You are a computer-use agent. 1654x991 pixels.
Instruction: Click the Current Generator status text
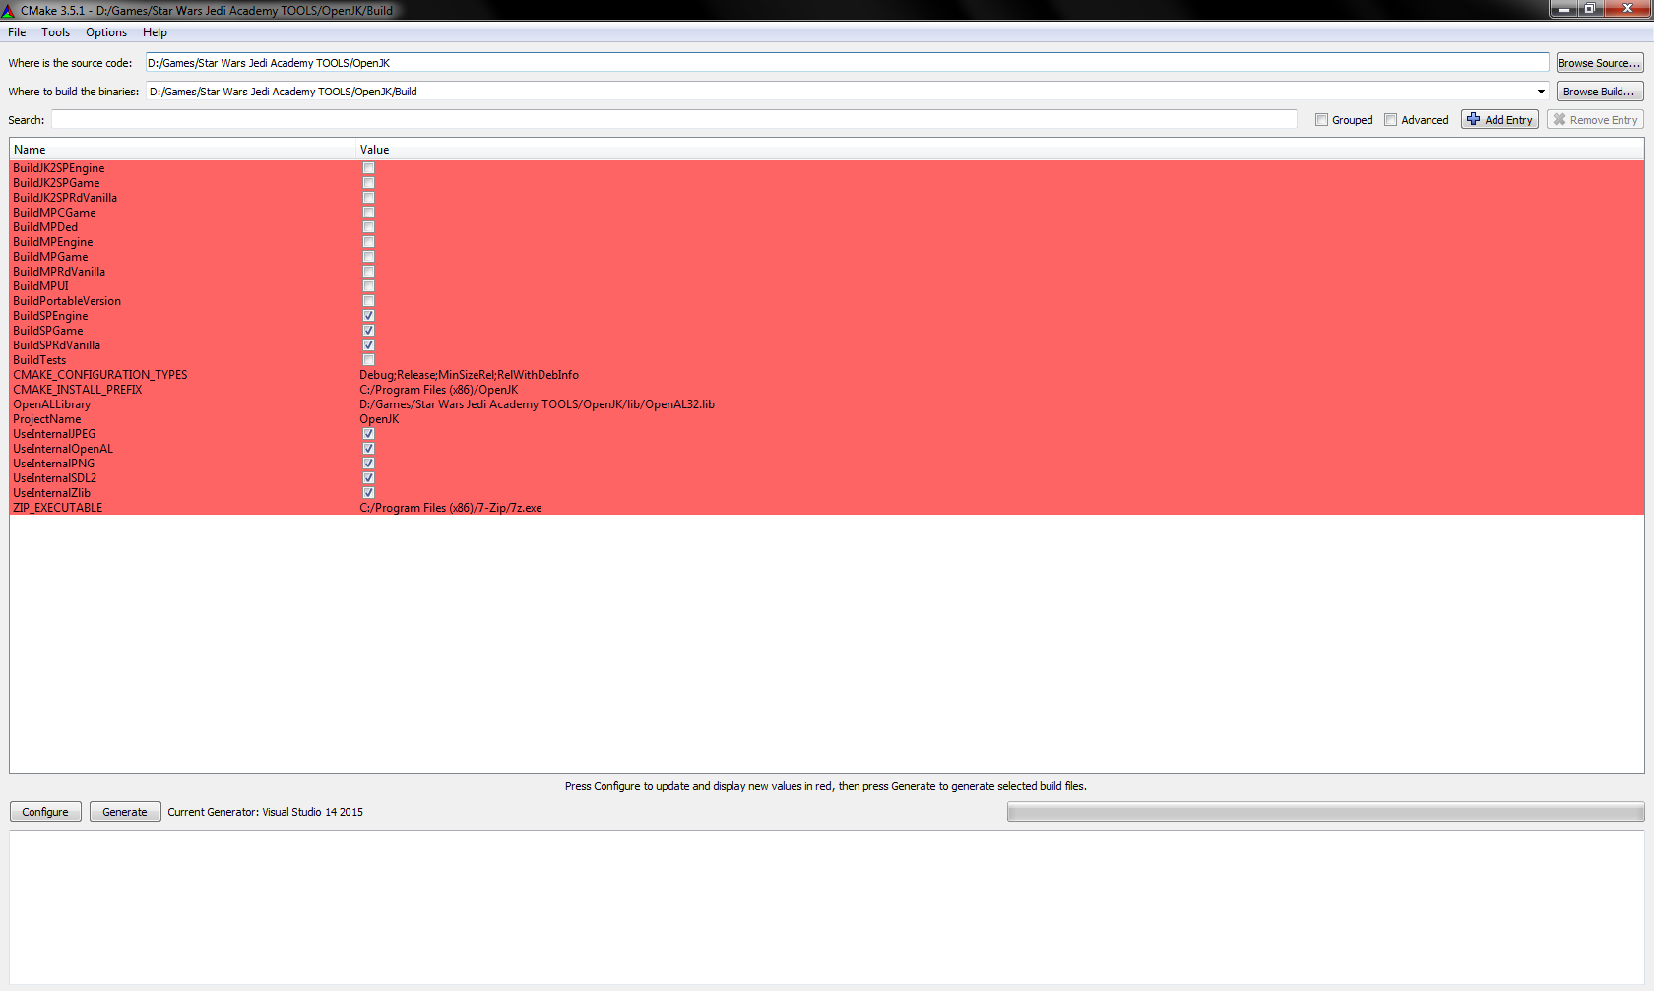[x=266, y=812]
